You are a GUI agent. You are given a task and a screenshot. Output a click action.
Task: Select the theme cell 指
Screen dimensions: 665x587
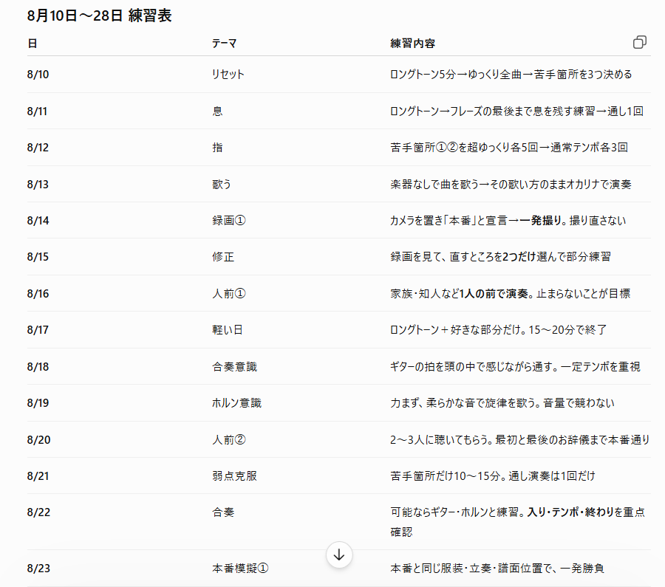pyautogui.click(x=217, y=148)
